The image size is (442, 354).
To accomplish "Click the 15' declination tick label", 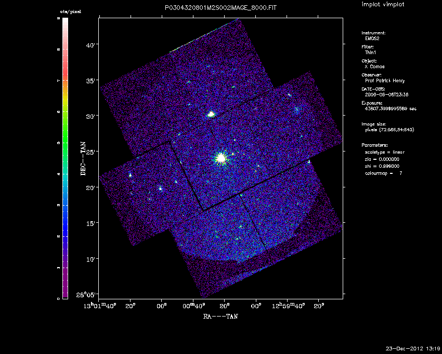I will [91, 223].
